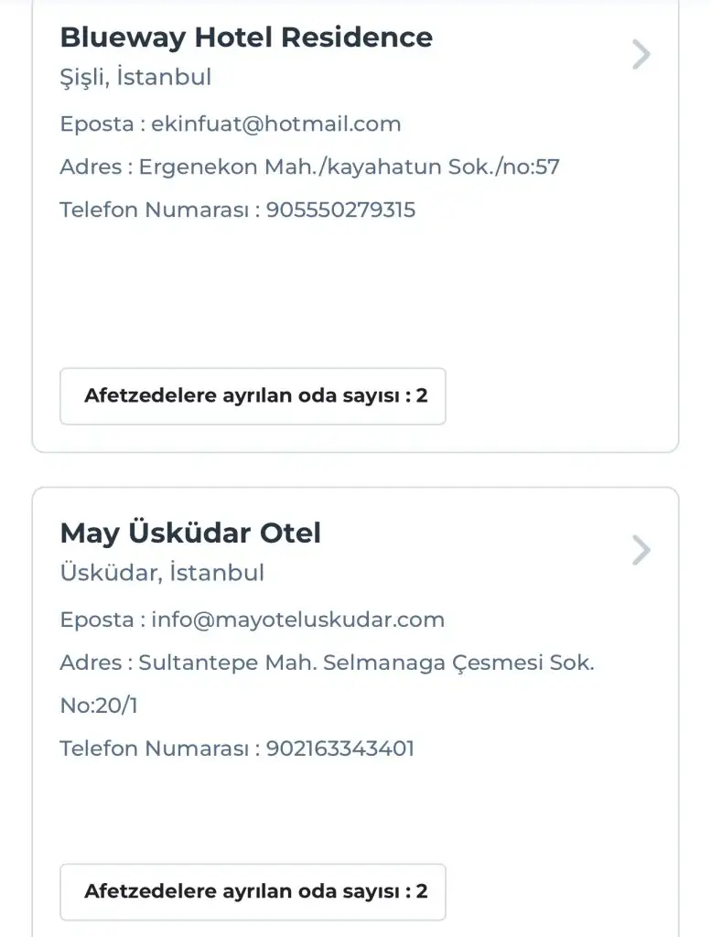Click the Şişli, İstanbul location text
This screenshot has height=937, width=711.
135,78
